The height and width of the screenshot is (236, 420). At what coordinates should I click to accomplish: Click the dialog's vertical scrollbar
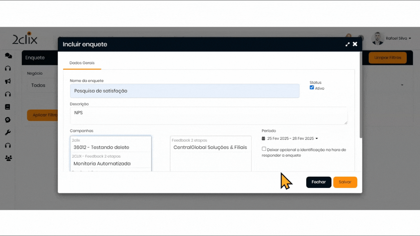pos(361,95)
